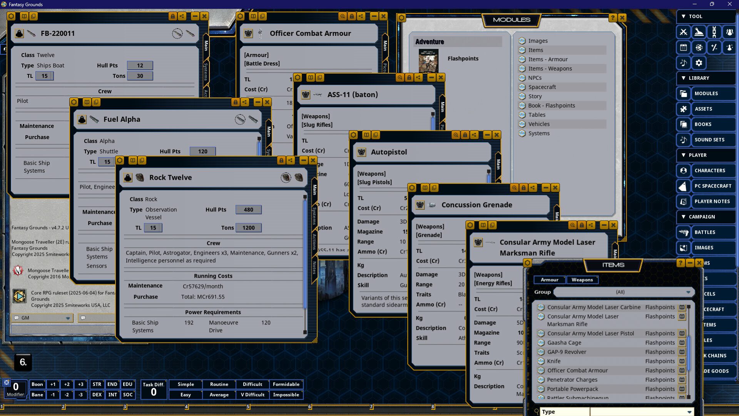Select the Easy task difficulty button
Image resolution: width=739 pixels, height=416 pixels.
[185, 395]
